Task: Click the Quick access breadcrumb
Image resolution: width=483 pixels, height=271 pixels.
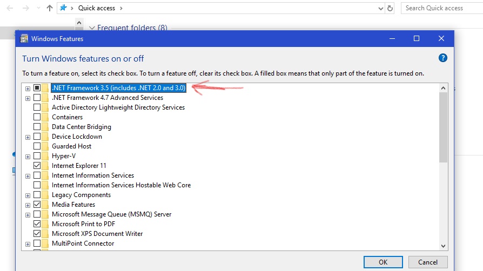Action: point(96,8)
